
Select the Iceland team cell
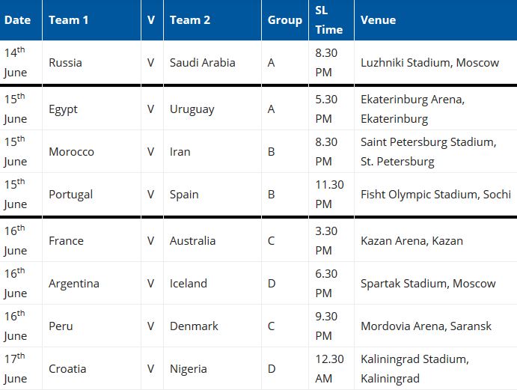212,283
